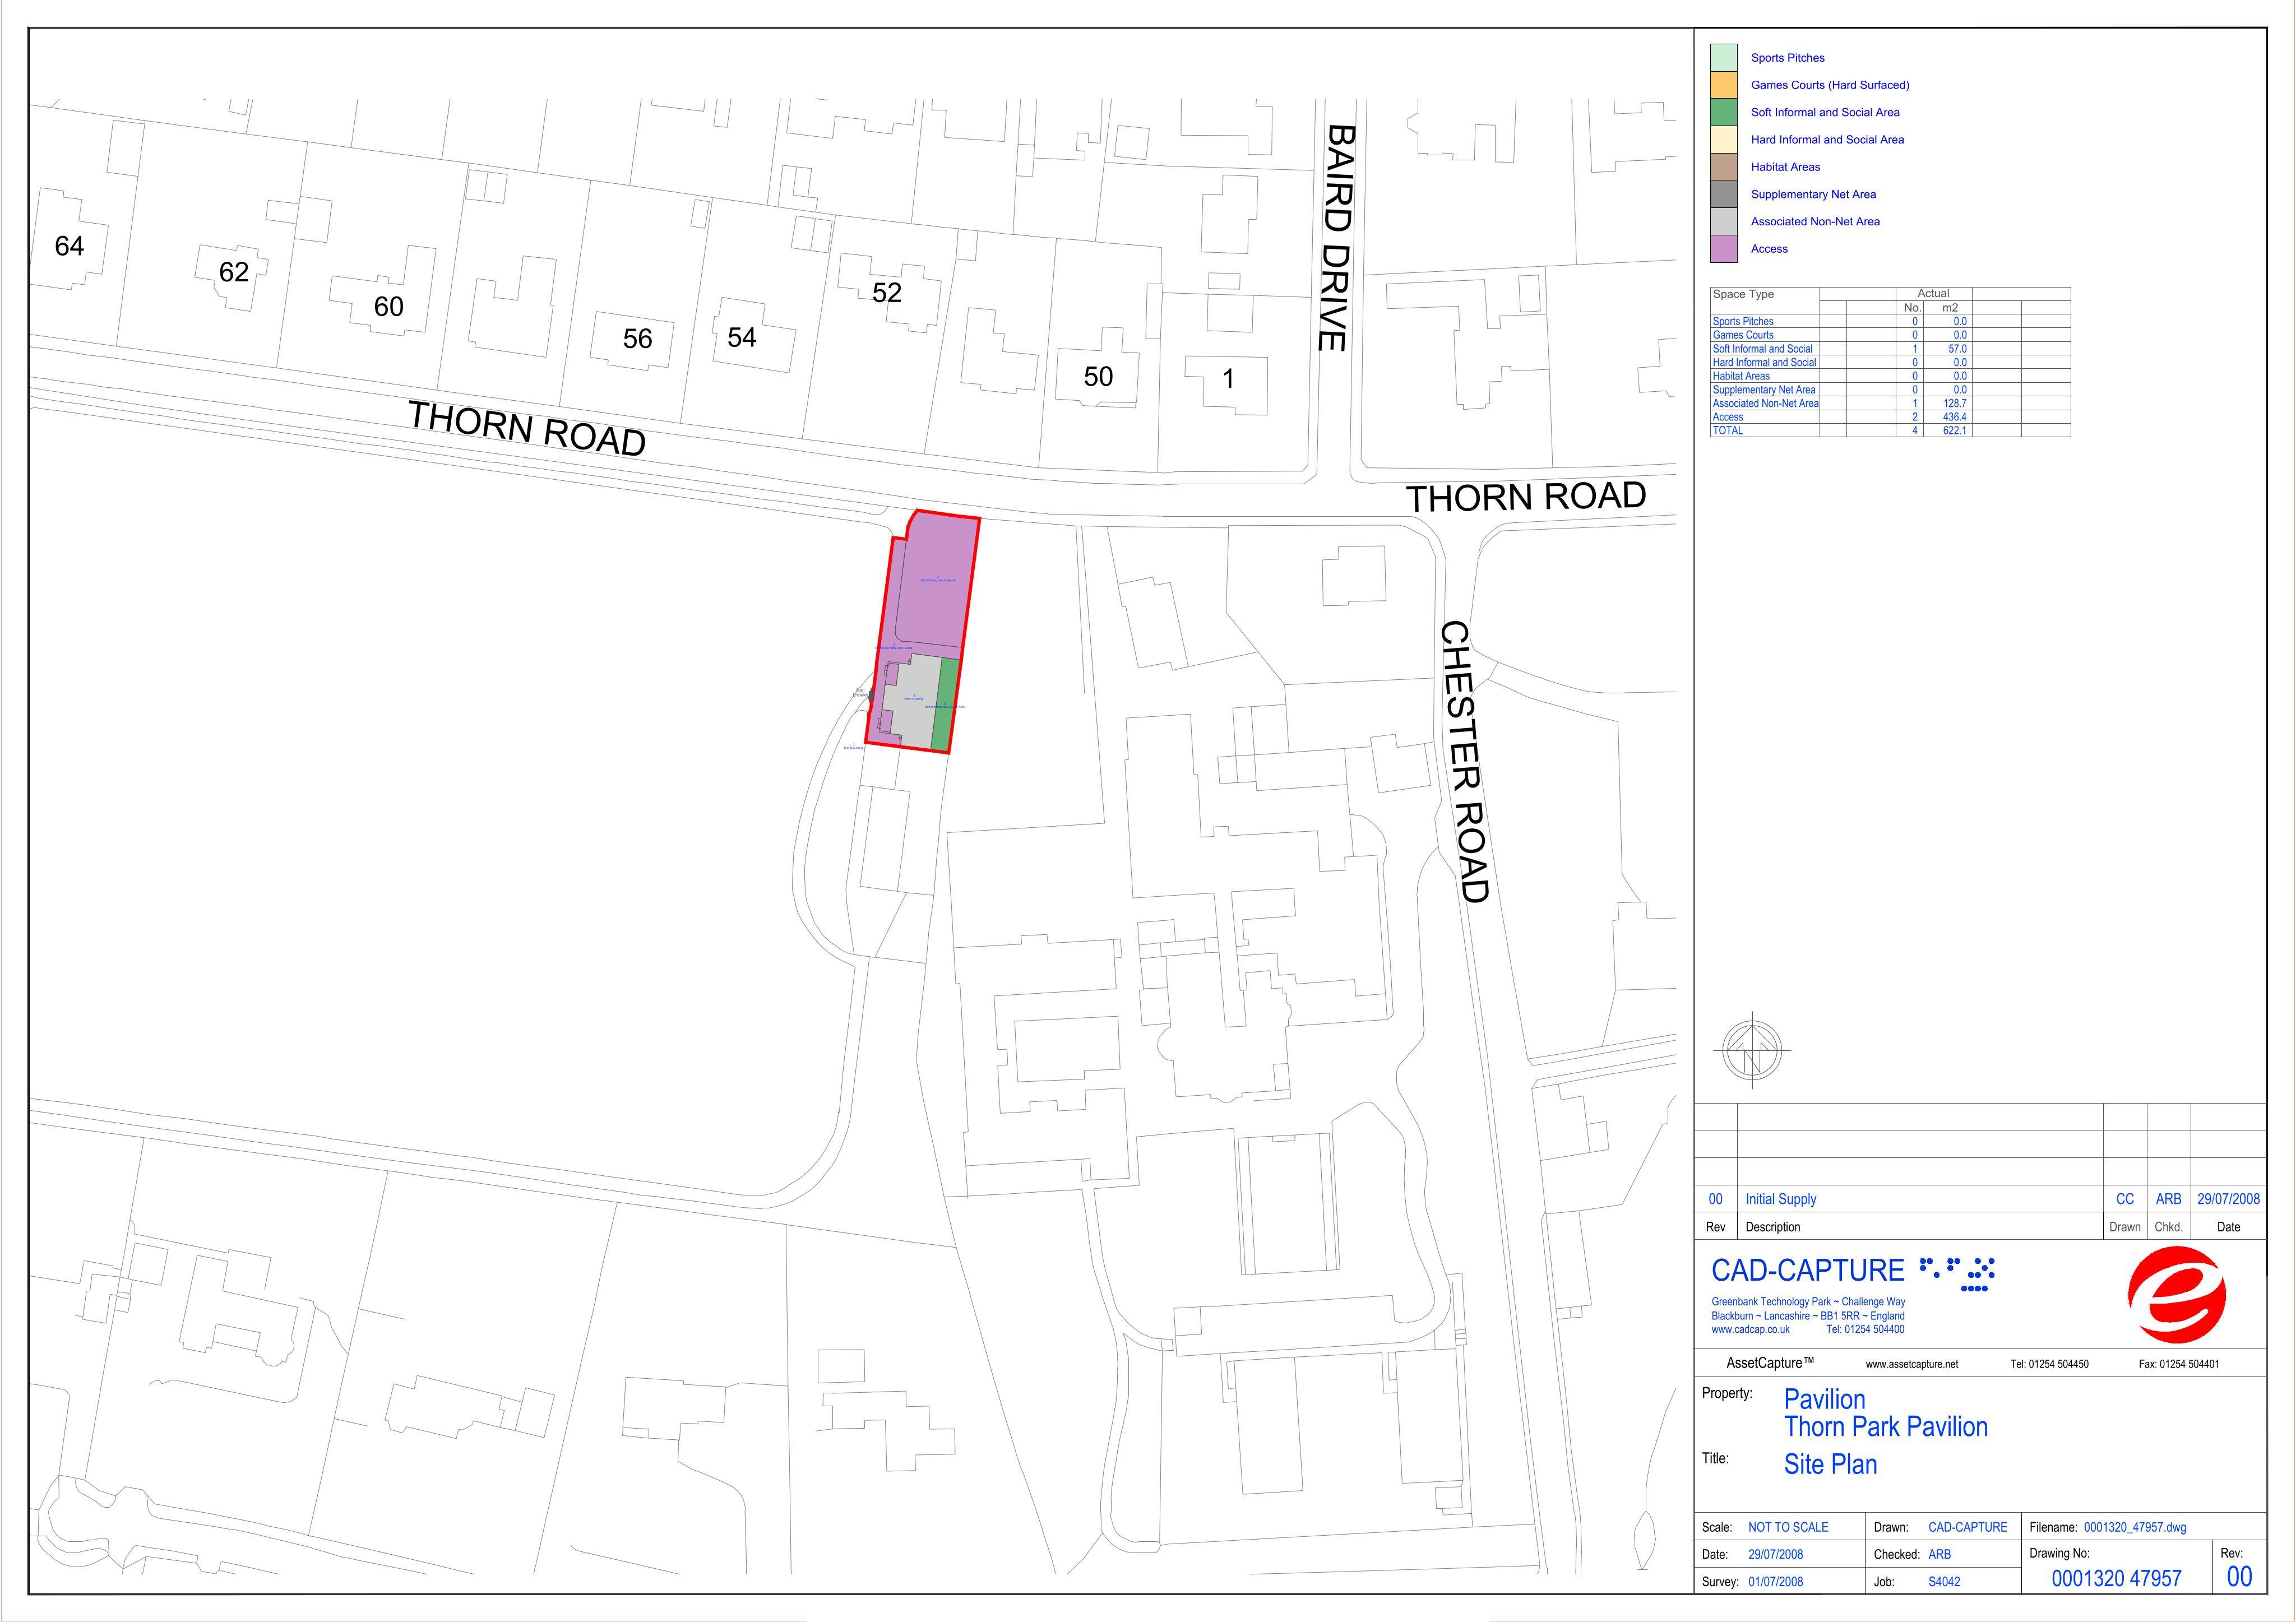Click the Habitat Areas brown swatch
Viewport: 2296px width, 1622px height.
click(1724, 167)
